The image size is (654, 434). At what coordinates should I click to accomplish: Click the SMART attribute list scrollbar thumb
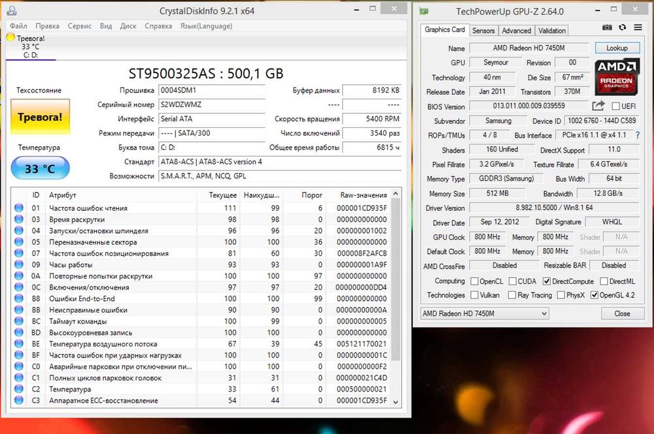pyautogui.click(x=396, y=279)
